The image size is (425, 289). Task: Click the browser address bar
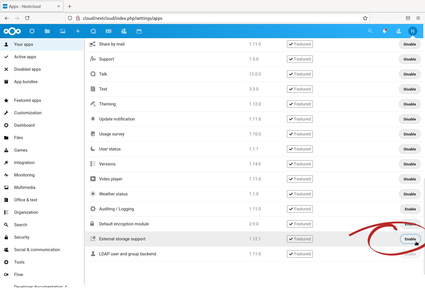(x=218, y=18)
